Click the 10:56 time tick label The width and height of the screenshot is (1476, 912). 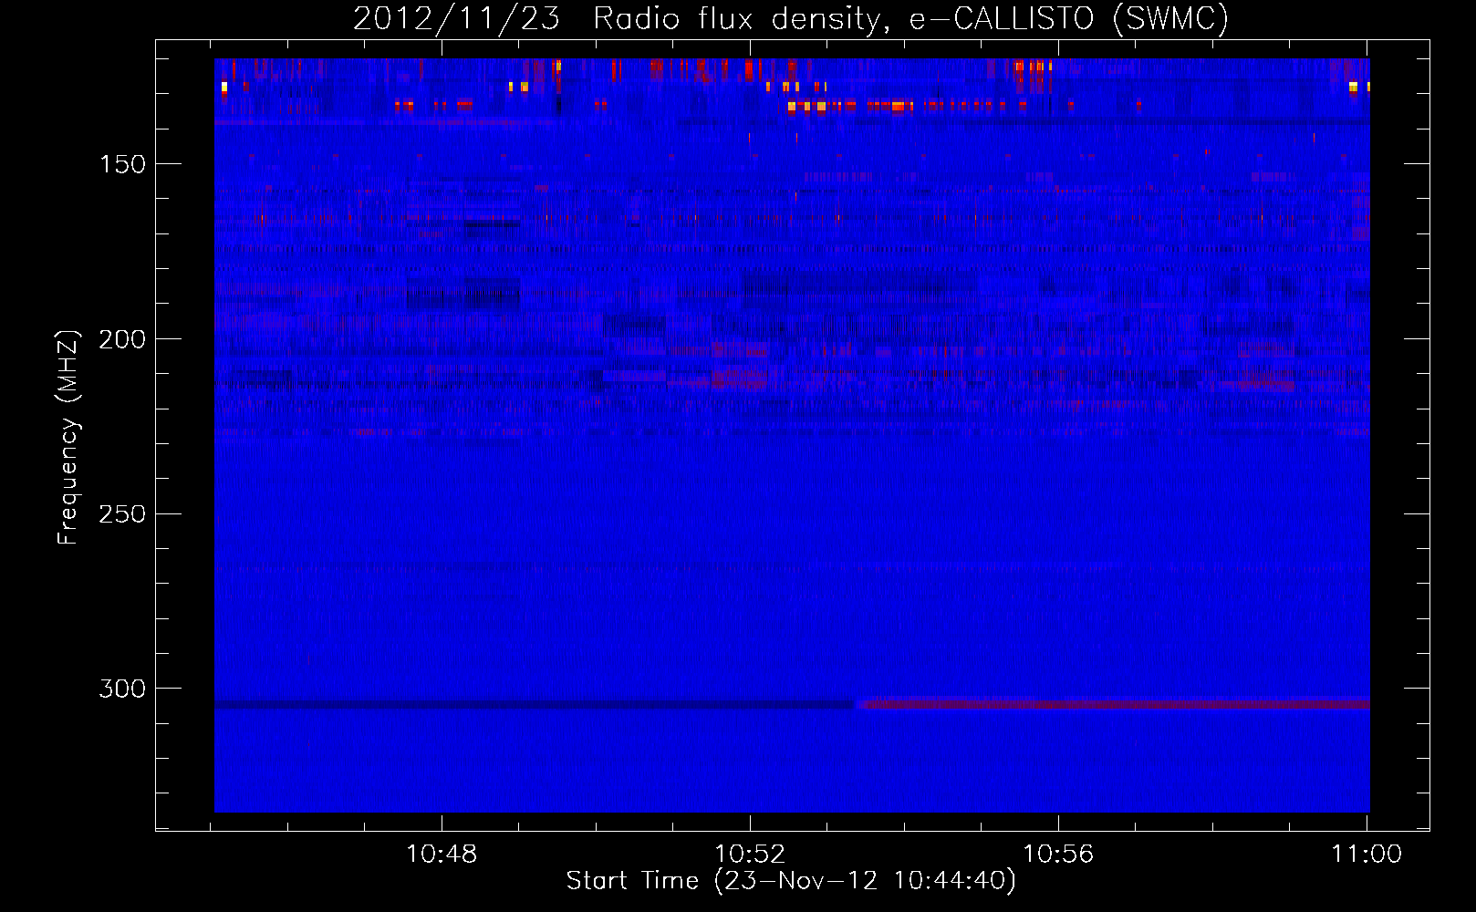1058,855
